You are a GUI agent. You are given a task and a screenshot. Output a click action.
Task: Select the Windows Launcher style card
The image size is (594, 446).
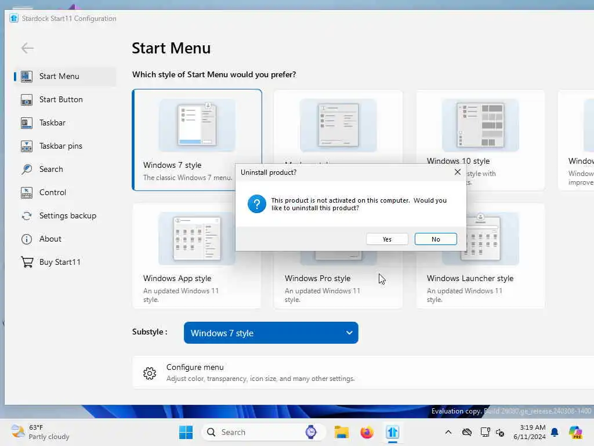tap(480, 279)
